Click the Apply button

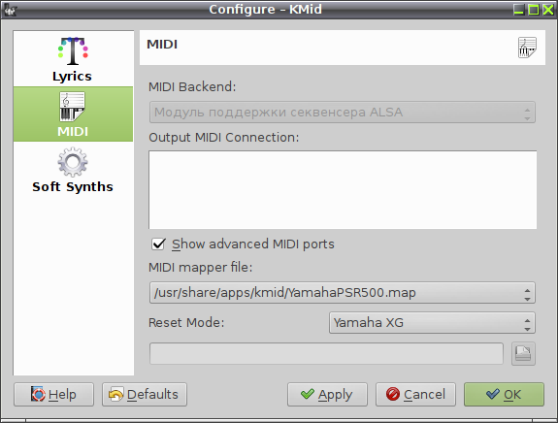pyautogui.click(x=327, y=395)
